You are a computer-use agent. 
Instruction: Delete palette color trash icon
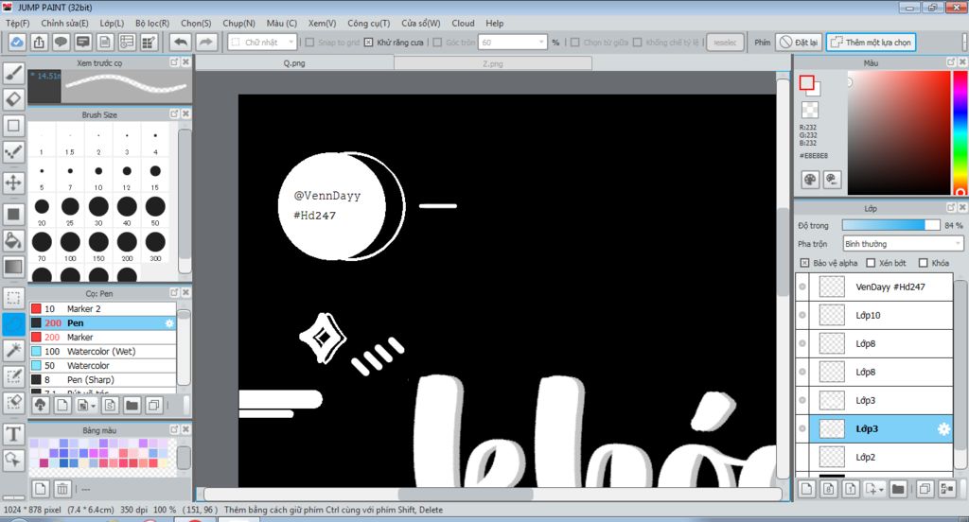pos(62,489)
